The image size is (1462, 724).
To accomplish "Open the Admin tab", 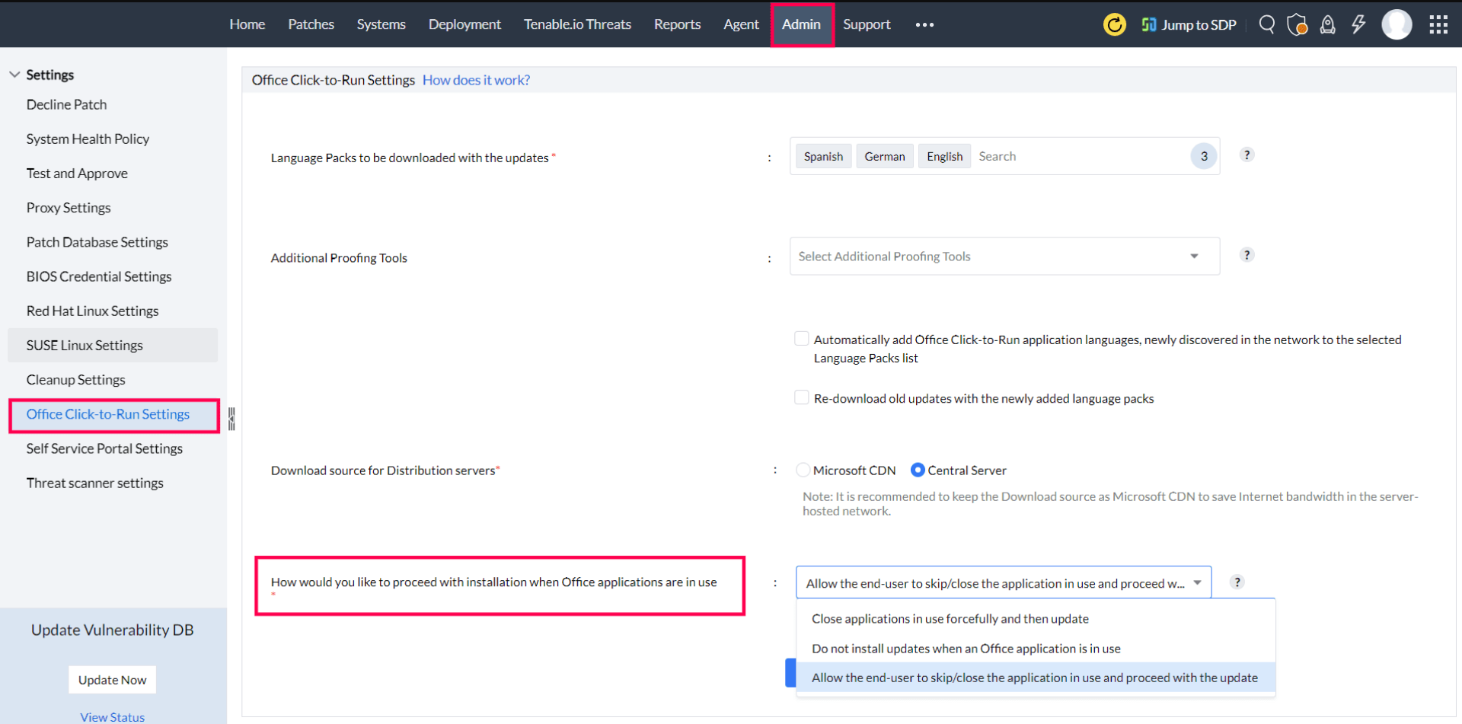I will [x=802, y=24].
